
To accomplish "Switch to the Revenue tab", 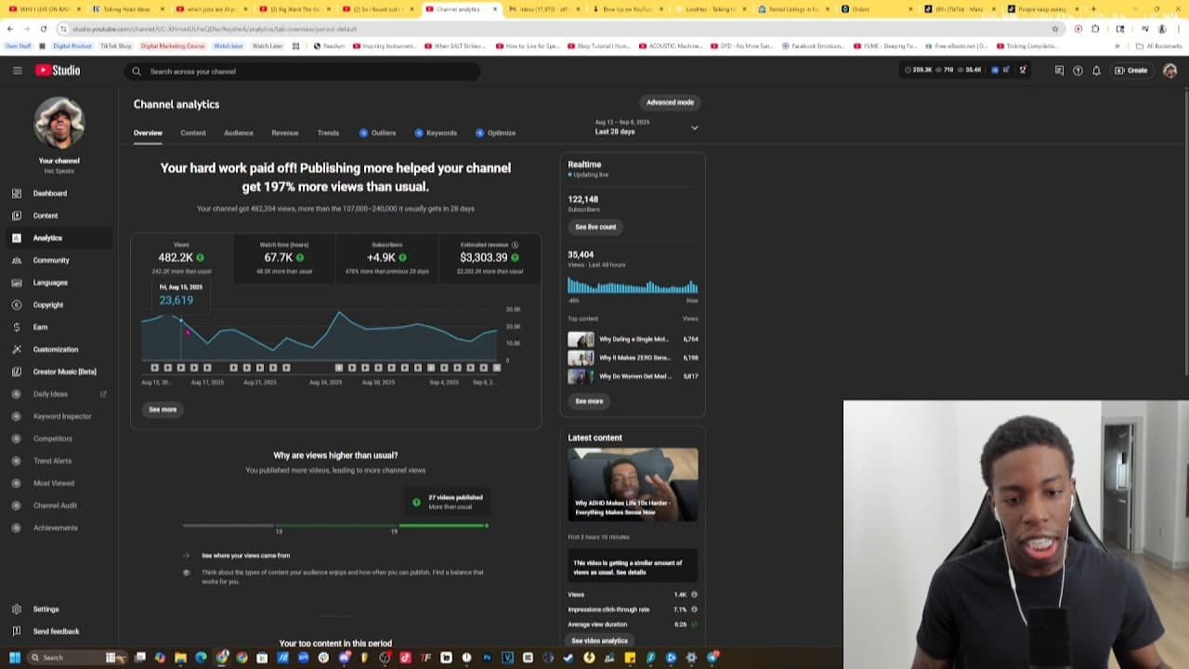I will [285, 133].
